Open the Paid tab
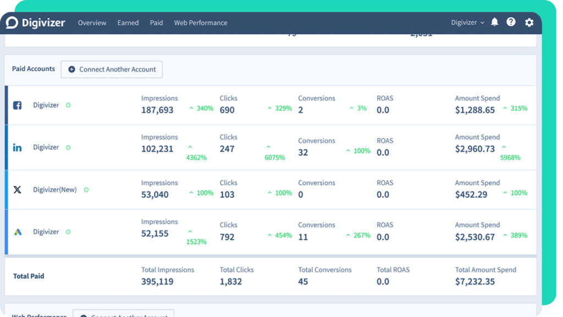 pos(156,23)
